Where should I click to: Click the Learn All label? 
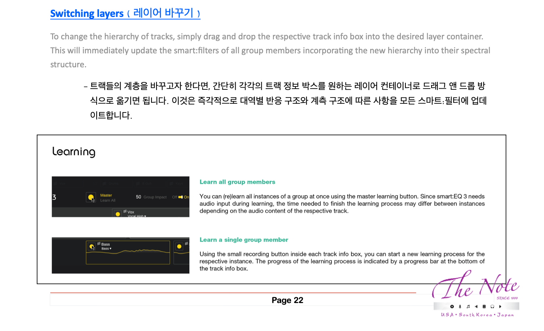(108, 200)
